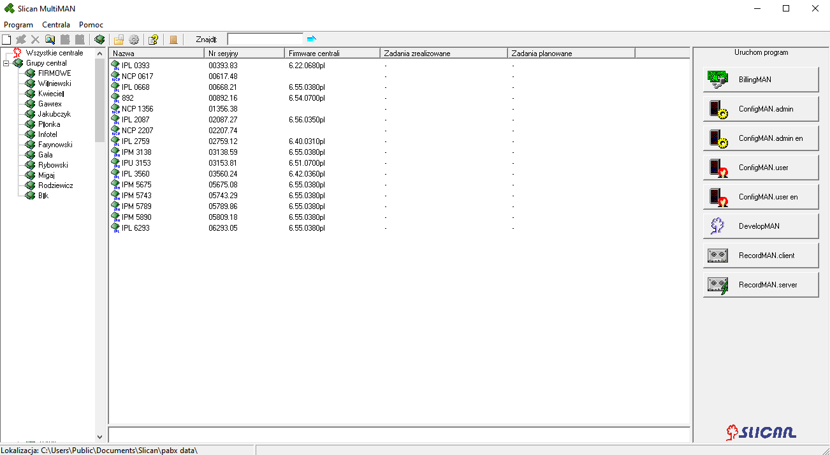Select the Farynowski group

click(x=55, y=145)
